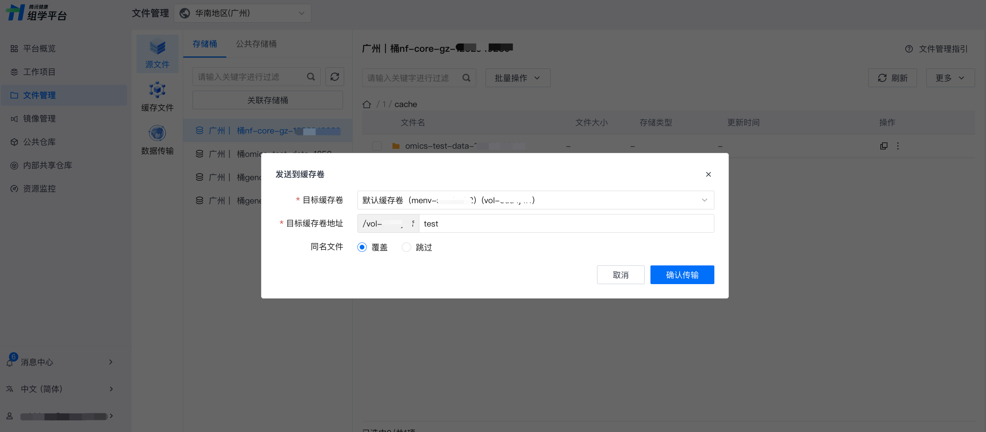The height and width of the screenshot is (432, 986).
Task: Click the 确认传输 confirm button
Action: 682,275
